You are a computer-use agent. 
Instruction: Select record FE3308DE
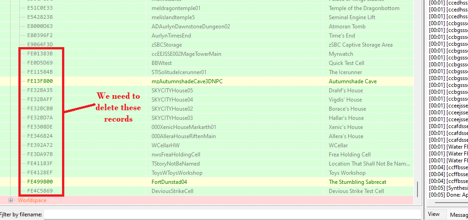tap(40, 127)
